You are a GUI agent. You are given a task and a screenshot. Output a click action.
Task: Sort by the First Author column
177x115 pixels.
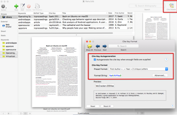[121, 13]
